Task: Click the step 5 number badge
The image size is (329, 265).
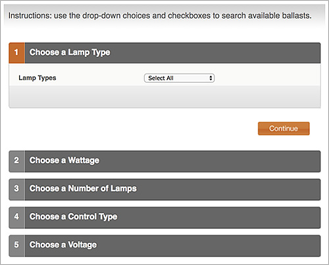Action: tap(16, 245)
